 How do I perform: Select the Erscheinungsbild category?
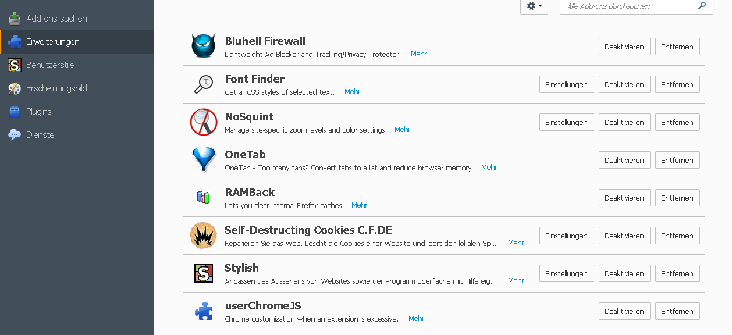pyautogui.click(x=56, y=88)
